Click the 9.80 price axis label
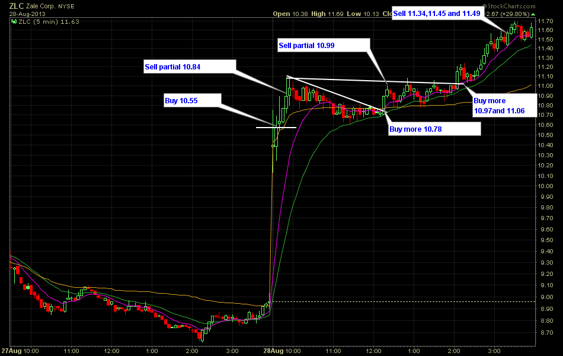The image size is (563, 356). (x=547, y=208)
